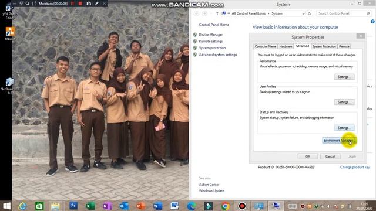The width and height of the screenshot is (376, 211).
Task: Click System breadcrumb in address bar
Action: pyautogui.click(x=277, y=13)
